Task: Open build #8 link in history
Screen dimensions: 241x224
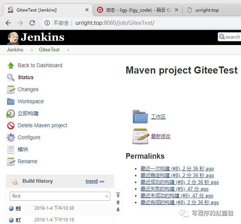Action: point(18,208)
